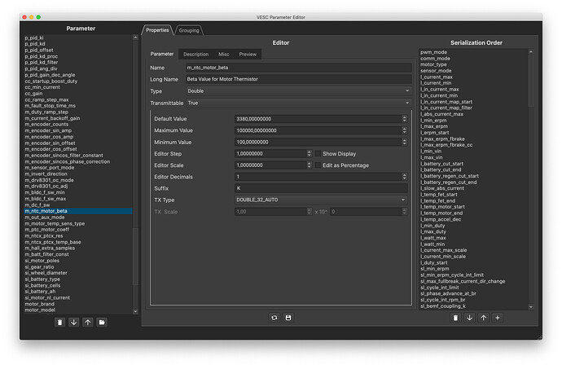
Task: Move parameter up in Parameter list
Action: [88, 323]
